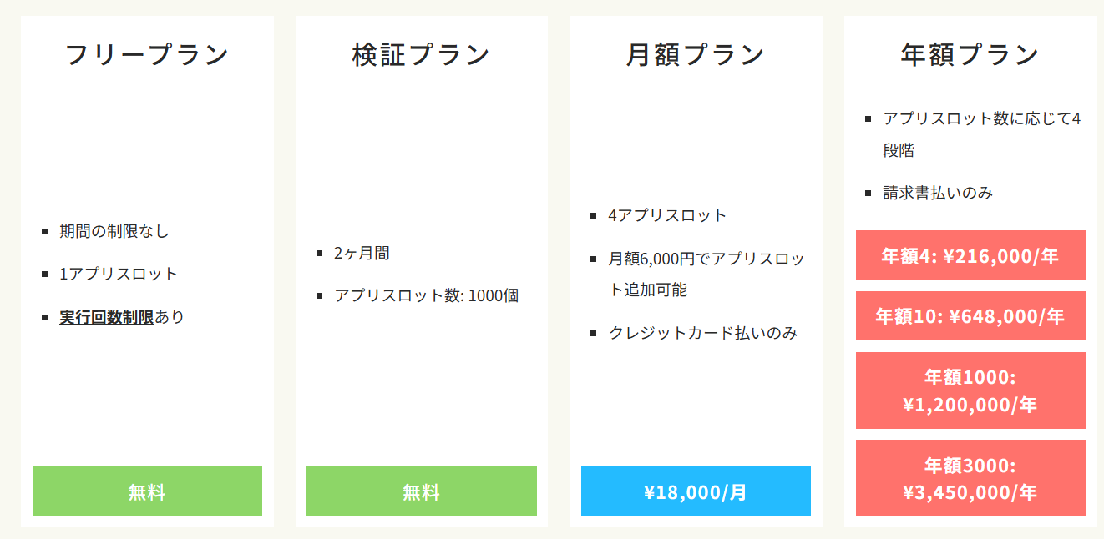
Task: Select 年額3000: ¥3,450,000/年 button
Action: pos(970,478)
